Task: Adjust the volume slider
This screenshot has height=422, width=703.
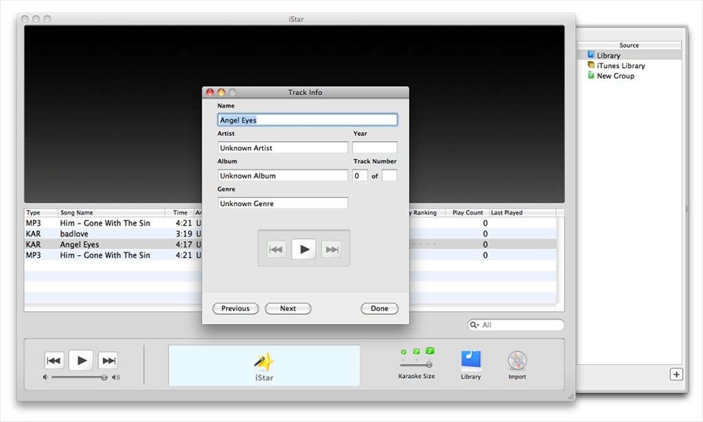Action: pos(78,377)
